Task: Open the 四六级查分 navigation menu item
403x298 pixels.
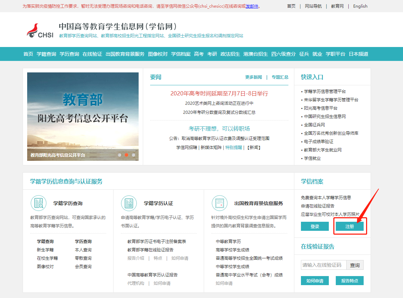Action: coord(284,54)
